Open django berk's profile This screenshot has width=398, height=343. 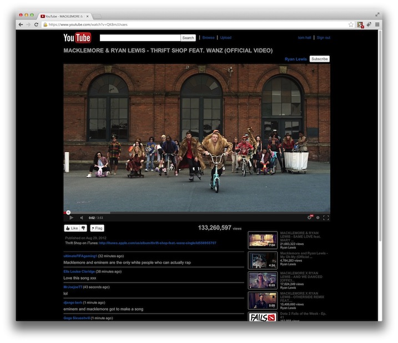(x=73, y=303)
